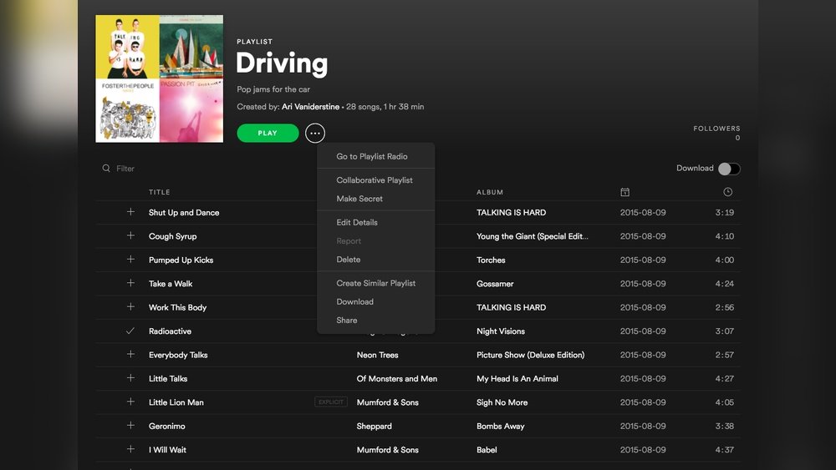Select track title Work This Body
This screenshot has height=470, width=836.
click(177, 308)
